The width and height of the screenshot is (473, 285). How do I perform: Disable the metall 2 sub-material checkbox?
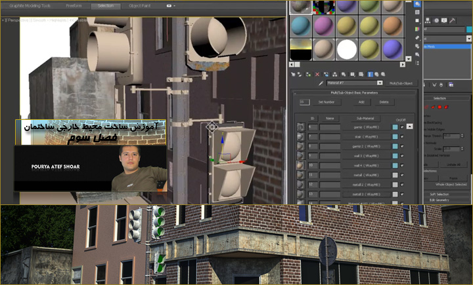(402, 185)
